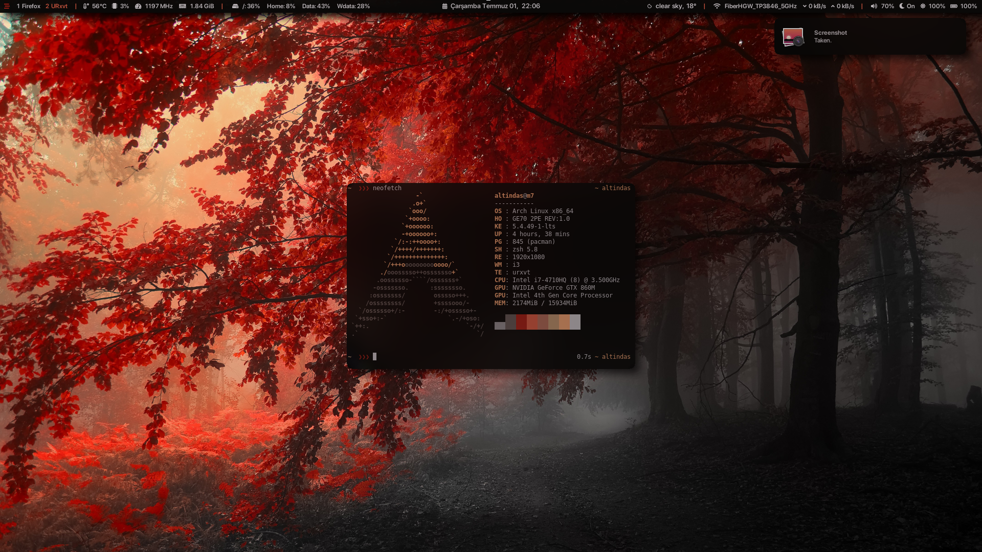
Task: Click the 1.84 GiB memory value
Action: (x=202, y=6)
